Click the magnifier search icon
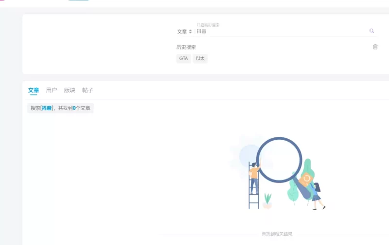Screen dimensions: 389x245 (x=371, y=31)
